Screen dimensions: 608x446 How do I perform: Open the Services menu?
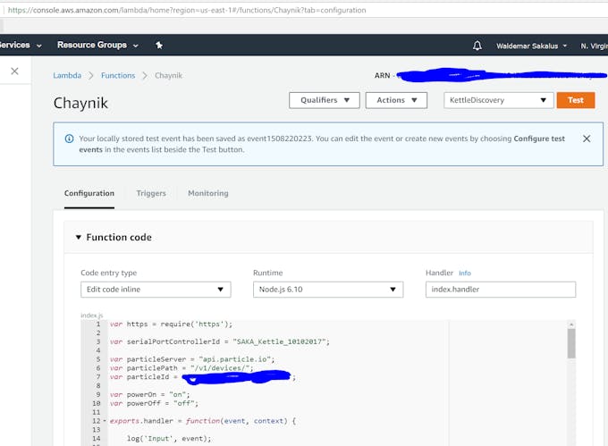21,45
